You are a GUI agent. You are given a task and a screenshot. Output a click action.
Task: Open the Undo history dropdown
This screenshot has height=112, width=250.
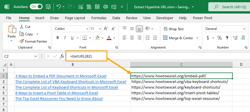(x=64, y=7)
